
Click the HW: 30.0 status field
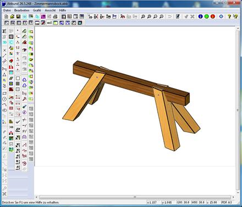[198, 202]
